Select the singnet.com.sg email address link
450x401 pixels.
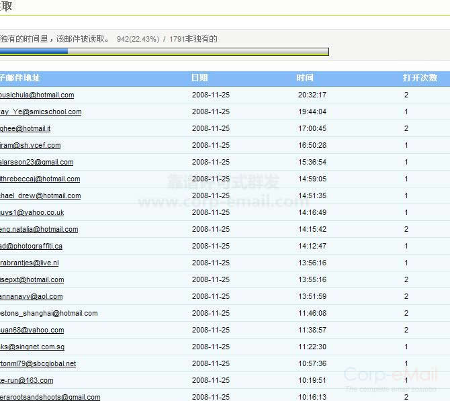click(32, 347)
